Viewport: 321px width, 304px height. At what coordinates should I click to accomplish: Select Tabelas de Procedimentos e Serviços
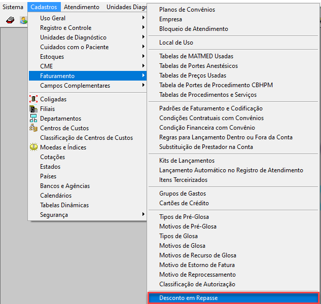coord(233,95)
